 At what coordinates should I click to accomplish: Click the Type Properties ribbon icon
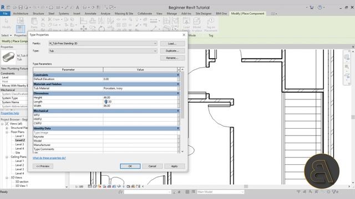(20, 29)
